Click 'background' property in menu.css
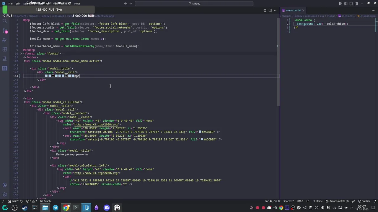 click(x=305, y=24)
